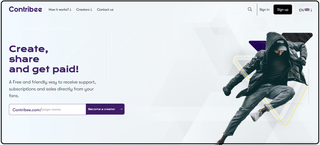
Task: Click the Contribee logo
Action: point(26,9)
